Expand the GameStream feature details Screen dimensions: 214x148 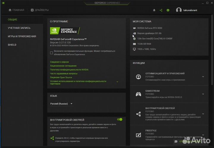tap(203, 94)
